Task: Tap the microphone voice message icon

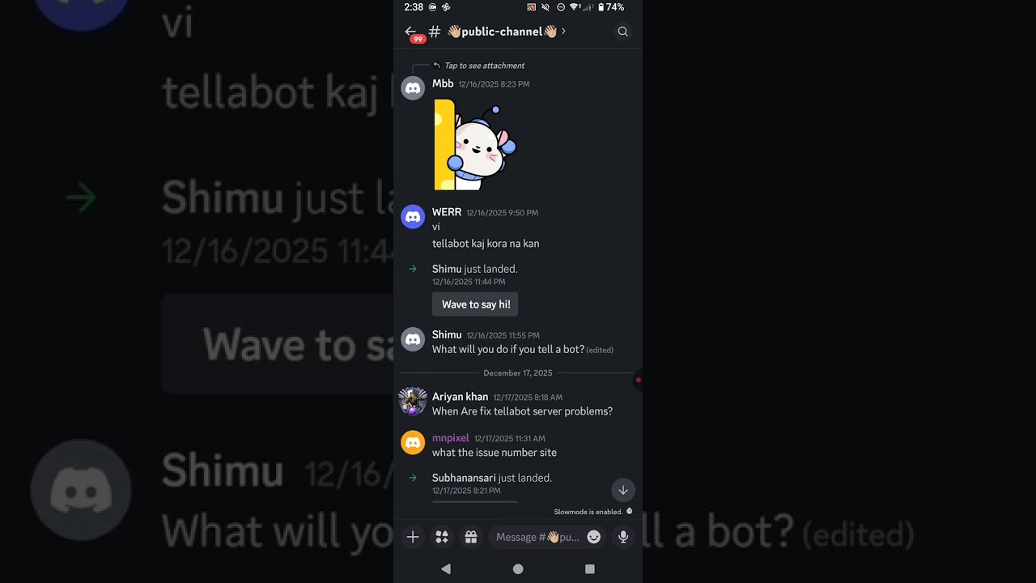Action: click(623, 537)
